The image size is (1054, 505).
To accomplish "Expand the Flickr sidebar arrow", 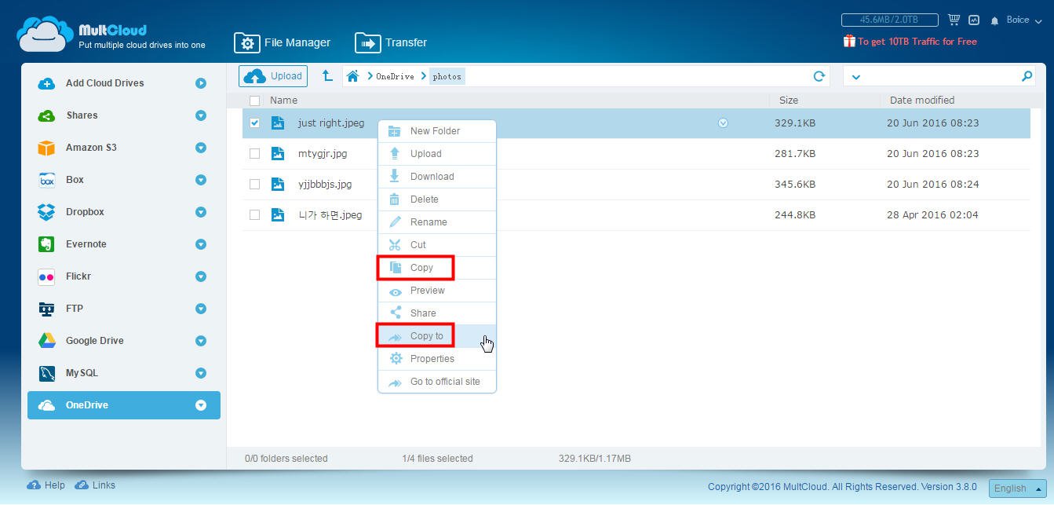I will click(201, 276).
